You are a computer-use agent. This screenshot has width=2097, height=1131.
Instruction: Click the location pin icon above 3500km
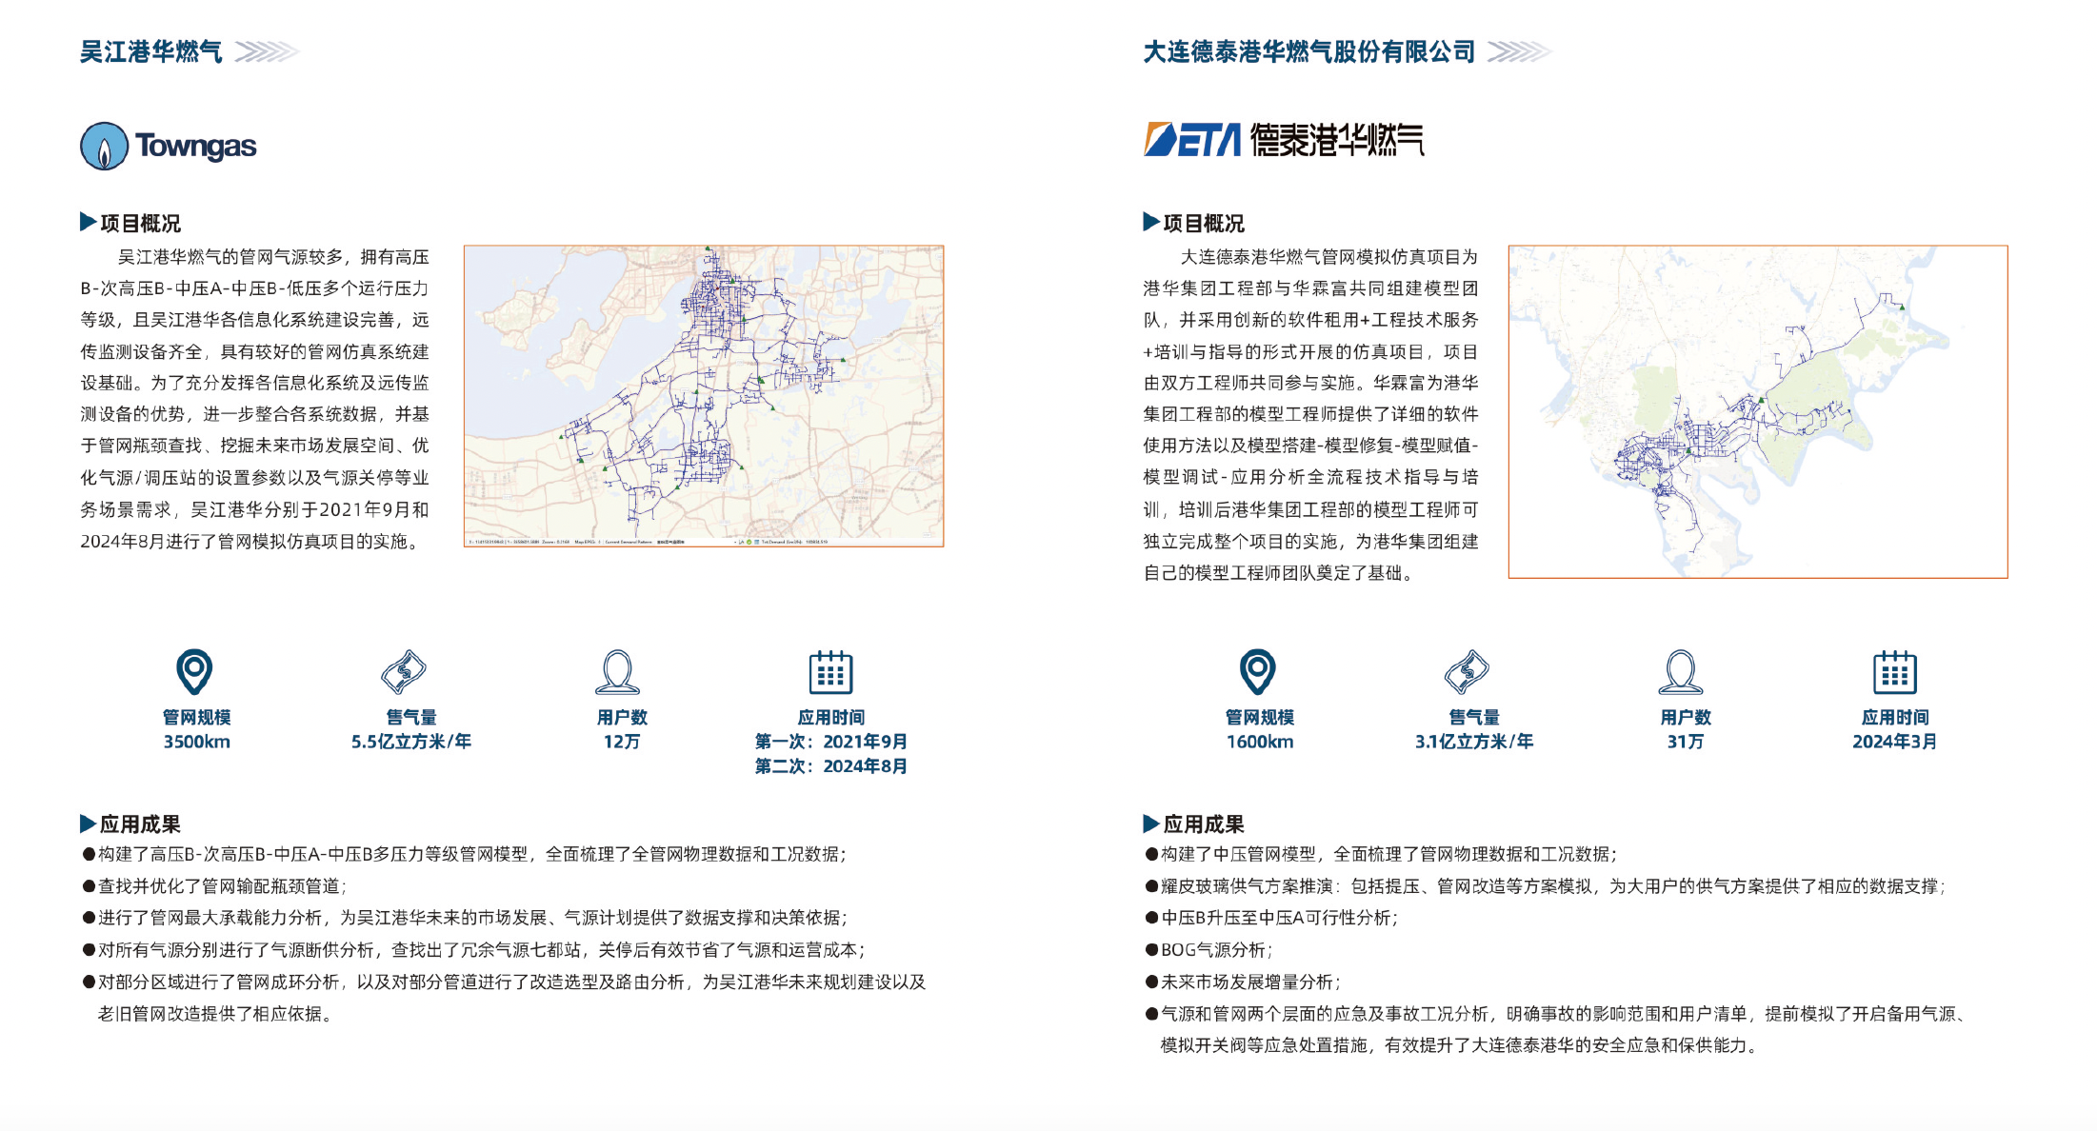click(194, 672)
